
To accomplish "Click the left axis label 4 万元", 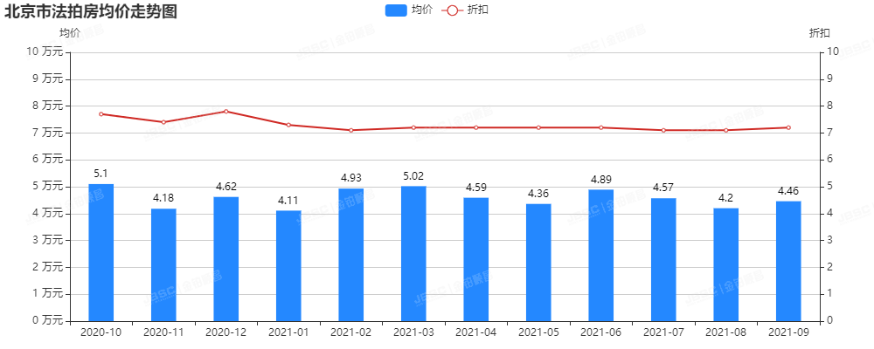I will [47, 213].
